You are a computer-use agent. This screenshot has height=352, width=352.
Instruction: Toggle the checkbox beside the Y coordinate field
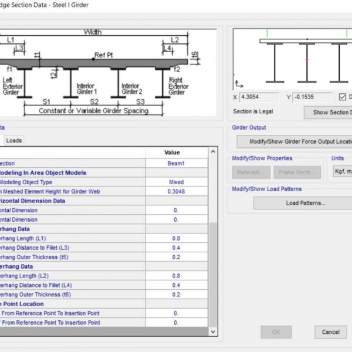tap(343, 97)
